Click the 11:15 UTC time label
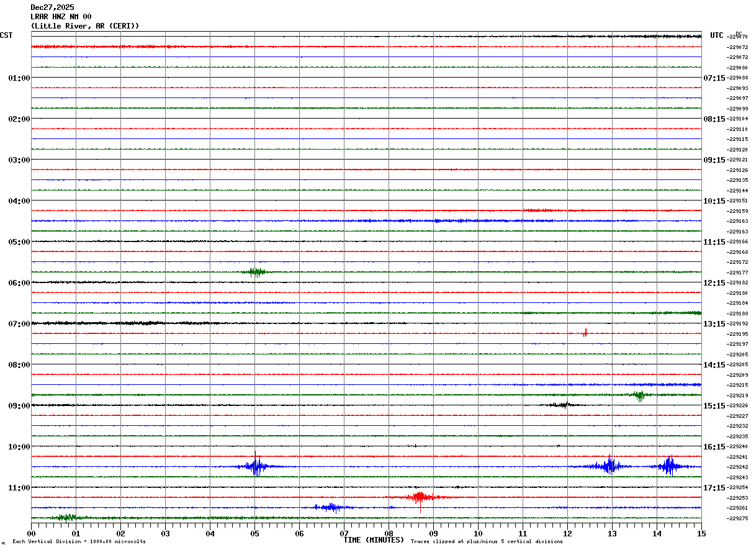 click(714, 242)
